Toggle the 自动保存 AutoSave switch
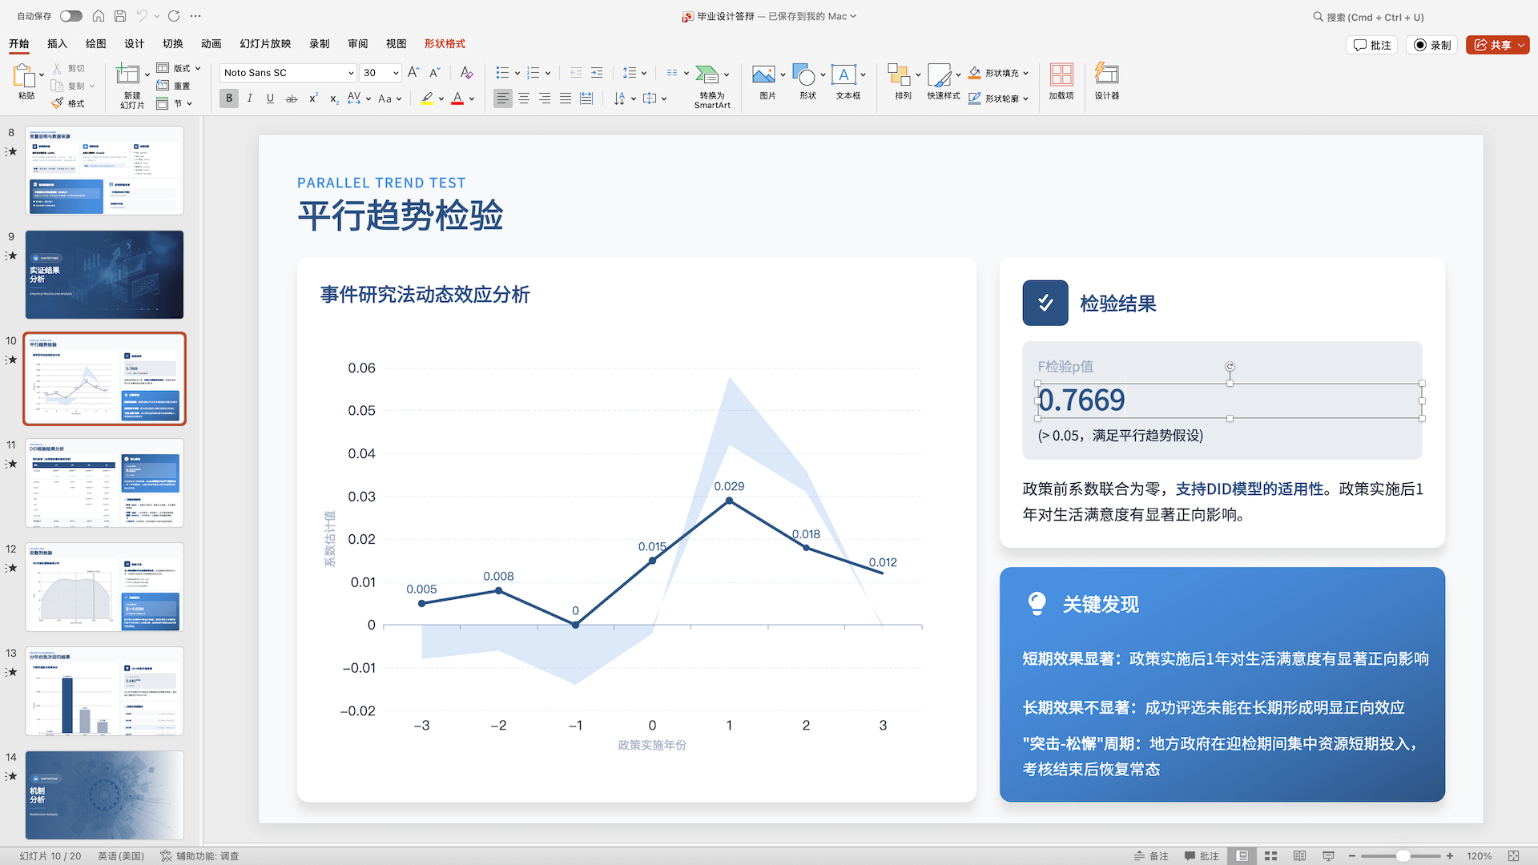The image size is (1538, 865). pyautogui.click(x=70, y=15)
